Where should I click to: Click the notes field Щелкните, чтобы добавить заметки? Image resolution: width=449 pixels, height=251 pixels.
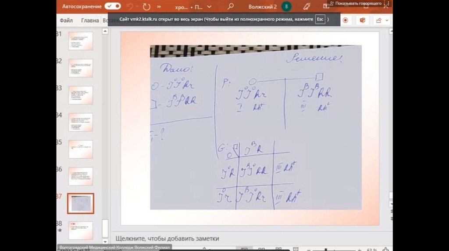click(167, 238)
